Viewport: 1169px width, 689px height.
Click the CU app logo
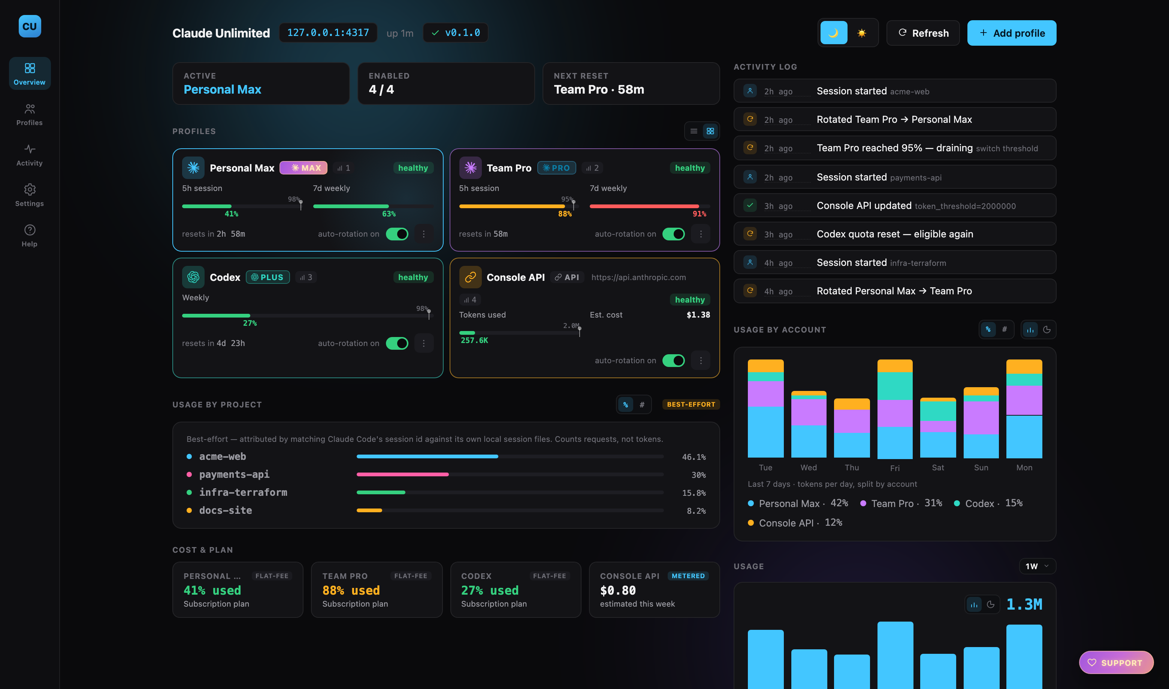pos(30,26)
